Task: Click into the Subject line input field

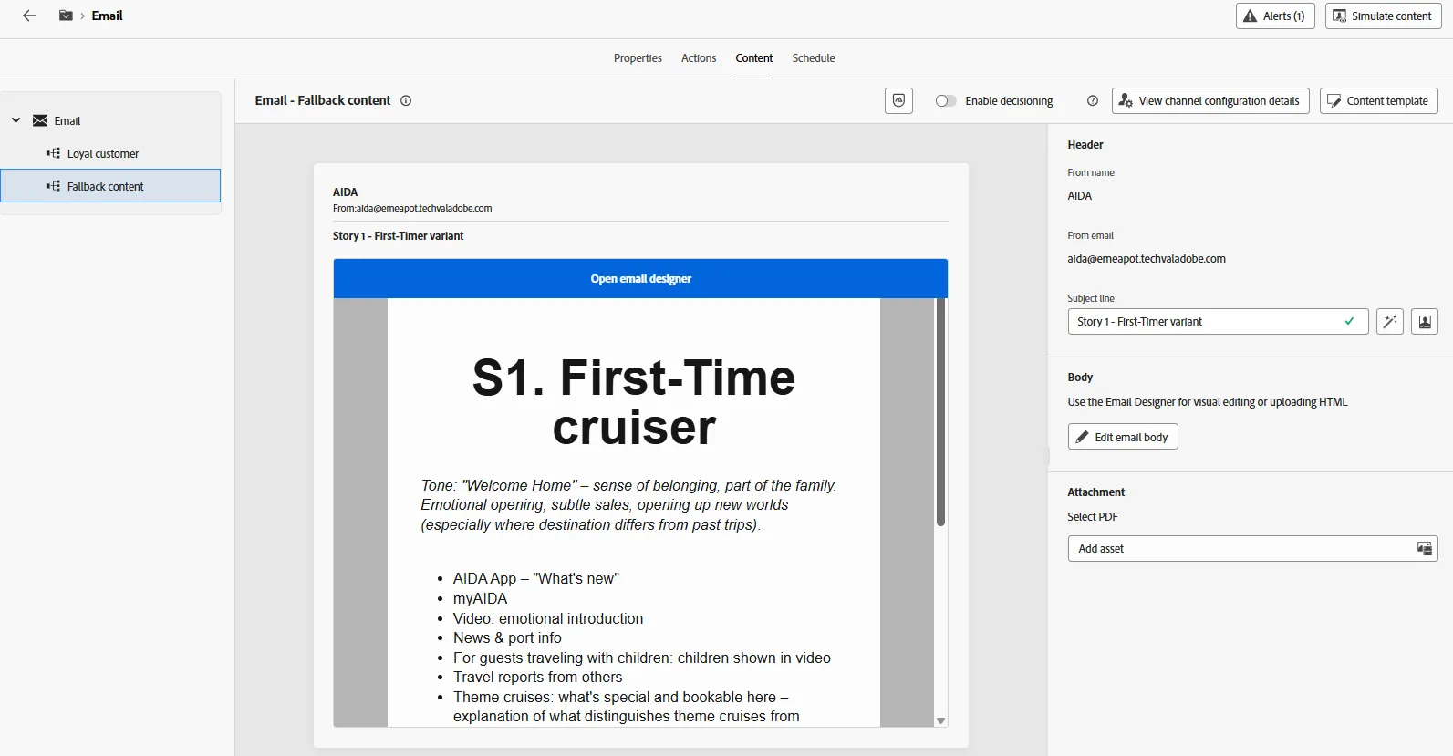Action: 1218,322
